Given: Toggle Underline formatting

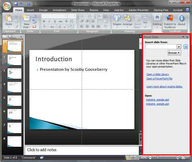Looking at the screenshot, I should click(55, 21).
